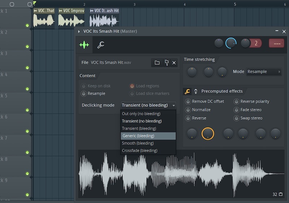289x203 pixels.
Task: Toggle Normalize option
Action: coord(188,110)
